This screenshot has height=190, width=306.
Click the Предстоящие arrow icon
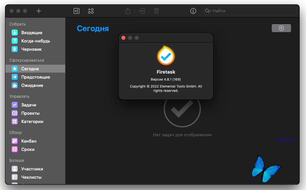click(x=15, y=77)
